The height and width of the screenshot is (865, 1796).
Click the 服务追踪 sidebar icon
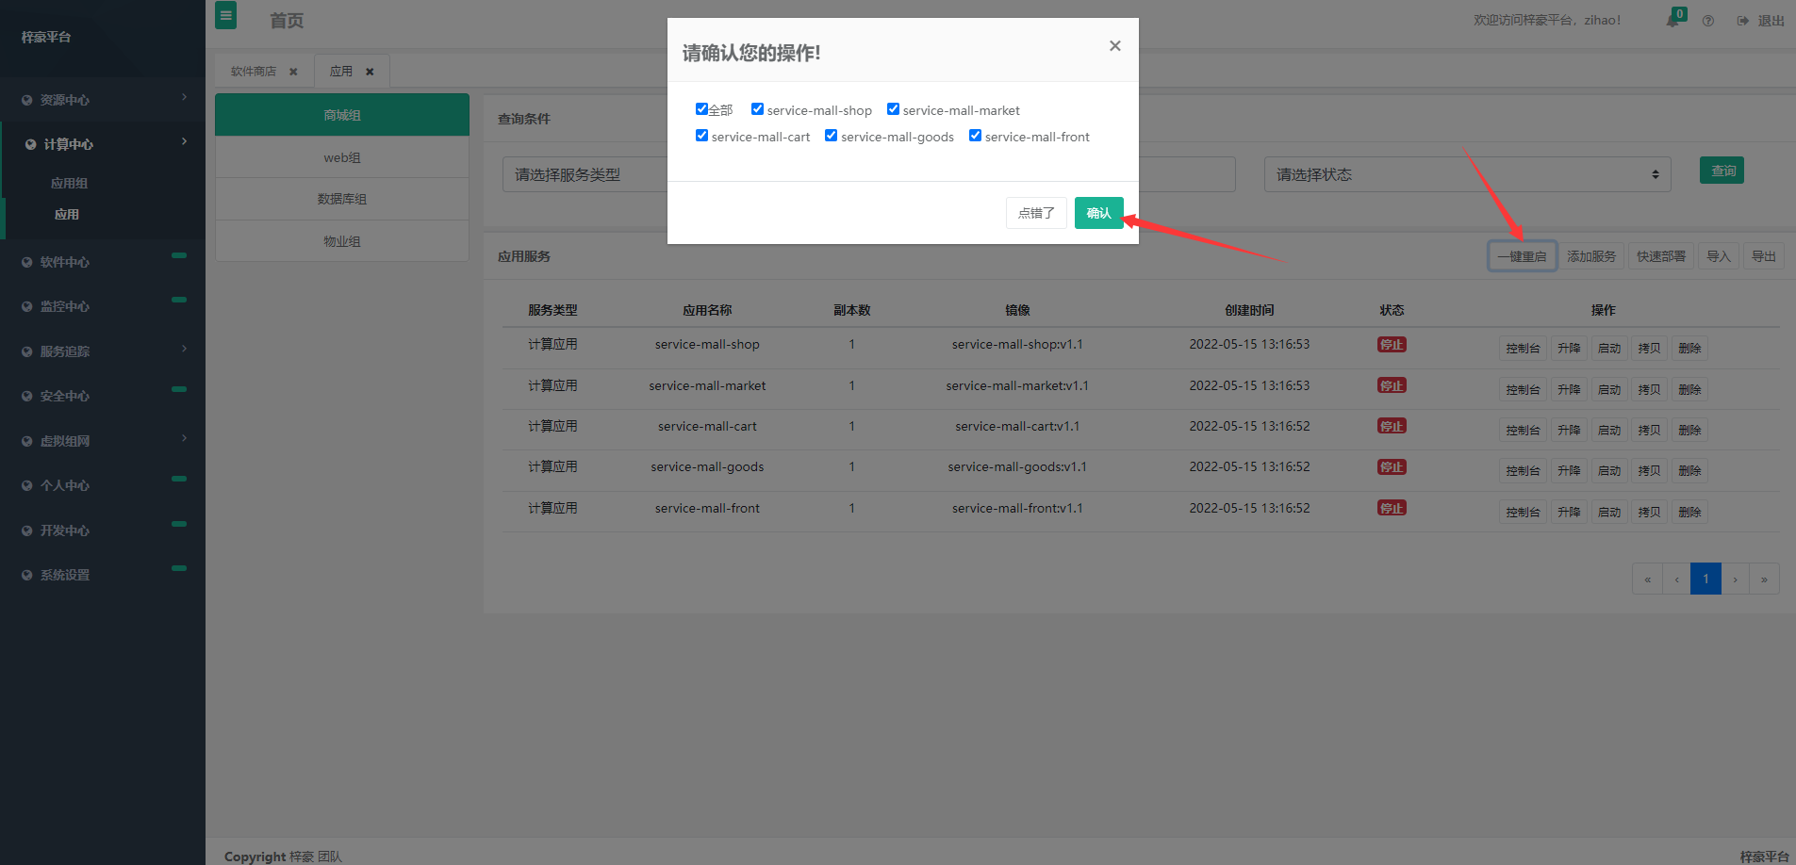[x=27, y=351]
